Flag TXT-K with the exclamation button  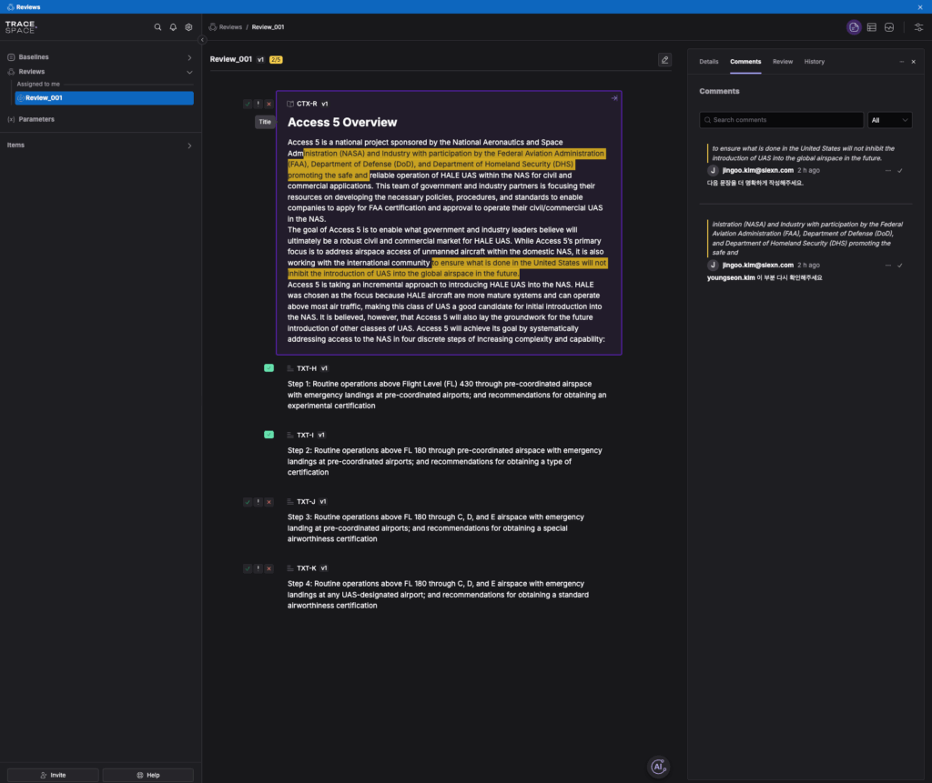click(x=258, y=568)
